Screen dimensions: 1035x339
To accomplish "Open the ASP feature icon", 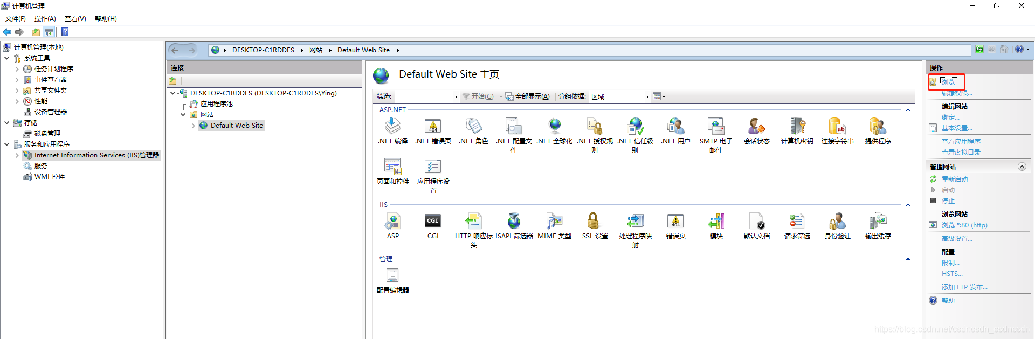I will coord(392,221).
